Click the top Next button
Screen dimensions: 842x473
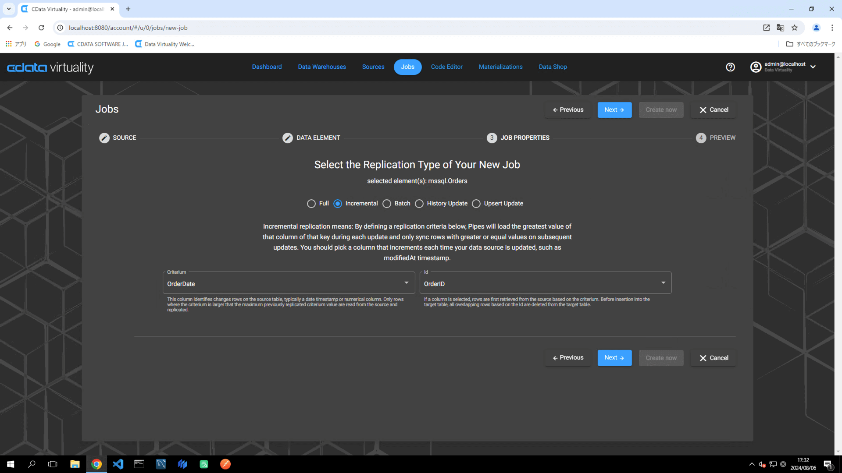[614, 110]
